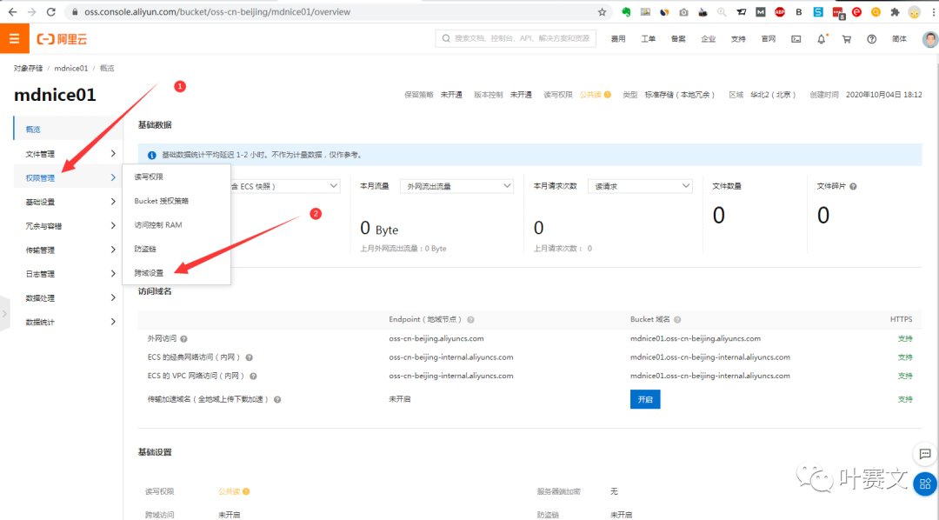Screen dimensions: 939x520
Task: Open the 外网流出流量 dropdown
Action: pos(457,186)
